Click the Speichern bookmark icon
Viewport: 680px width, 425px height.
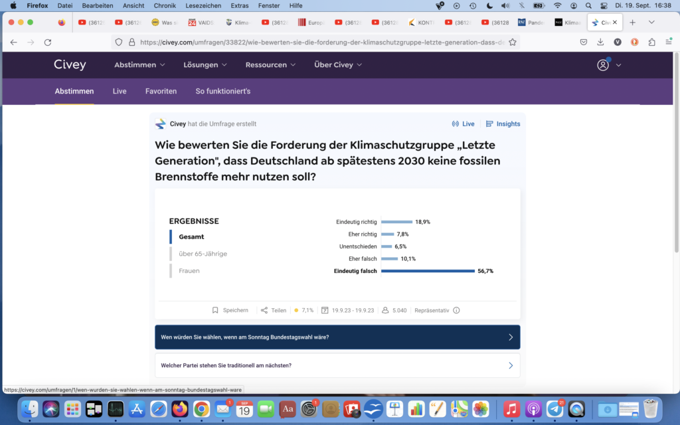[x=215, y=310]
